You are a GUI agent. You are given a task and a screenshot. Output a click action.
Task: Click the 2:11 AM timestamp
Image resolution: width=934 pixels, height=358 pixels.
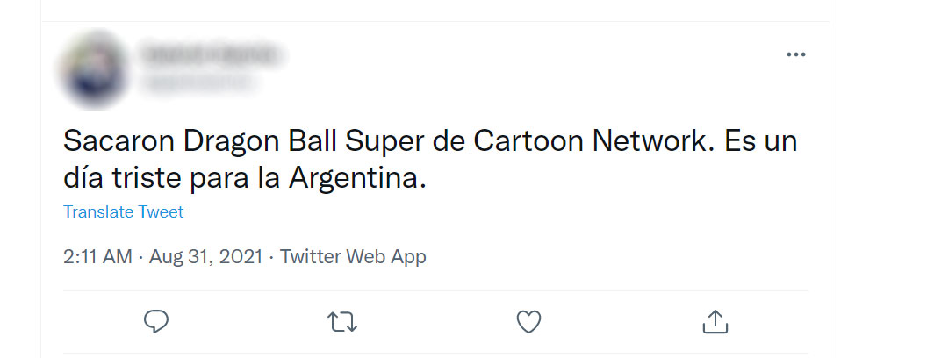tap(97, 257)
